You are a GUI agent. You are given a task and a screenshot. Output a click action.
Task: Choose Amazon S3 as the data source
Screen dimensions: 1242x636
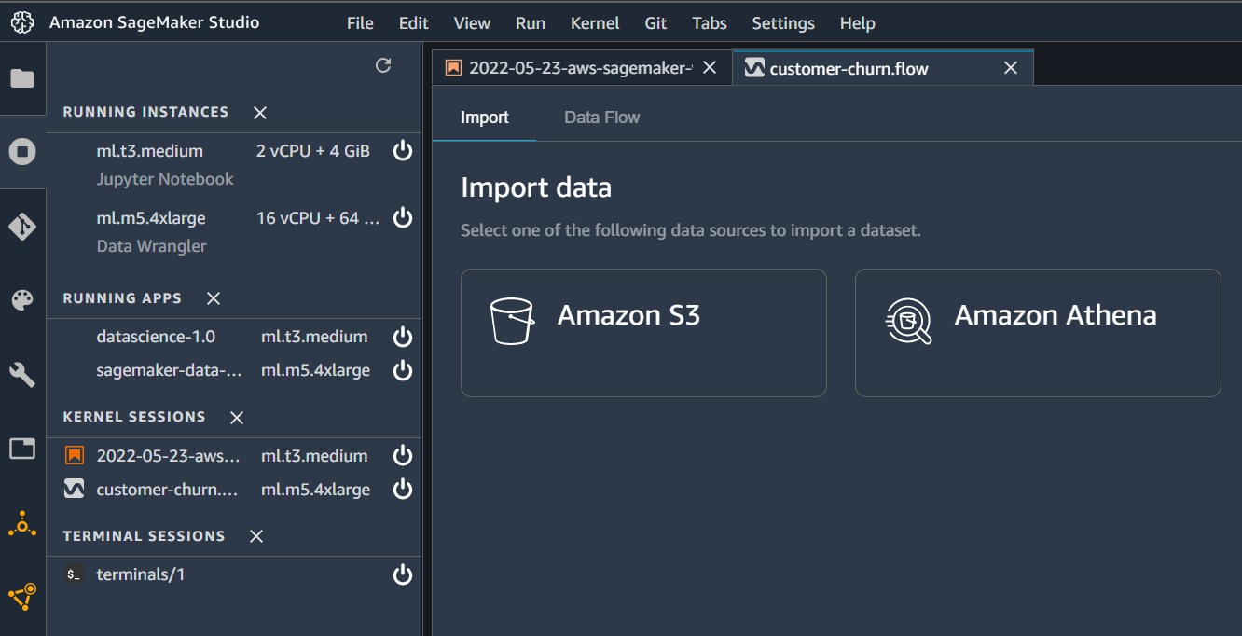point(643,333)
